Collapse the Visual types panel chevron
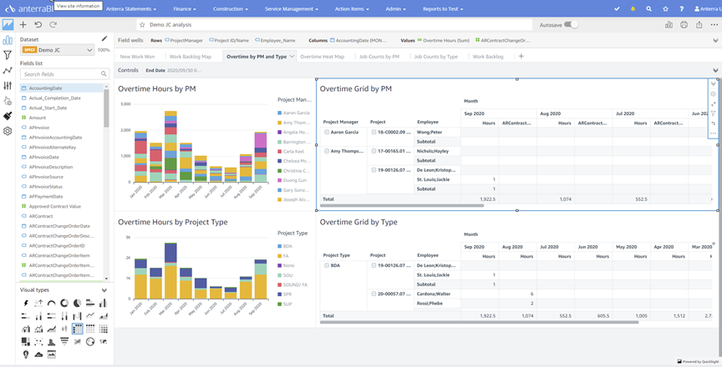The image size is (722, 367). [x=104, y=289]
